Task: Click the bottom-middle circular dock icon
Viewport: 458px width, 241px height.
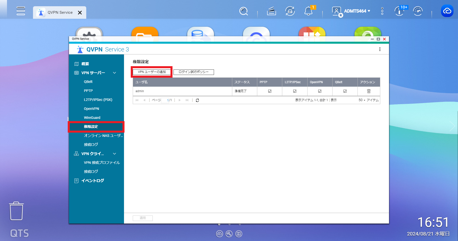Action: point(229,234)
